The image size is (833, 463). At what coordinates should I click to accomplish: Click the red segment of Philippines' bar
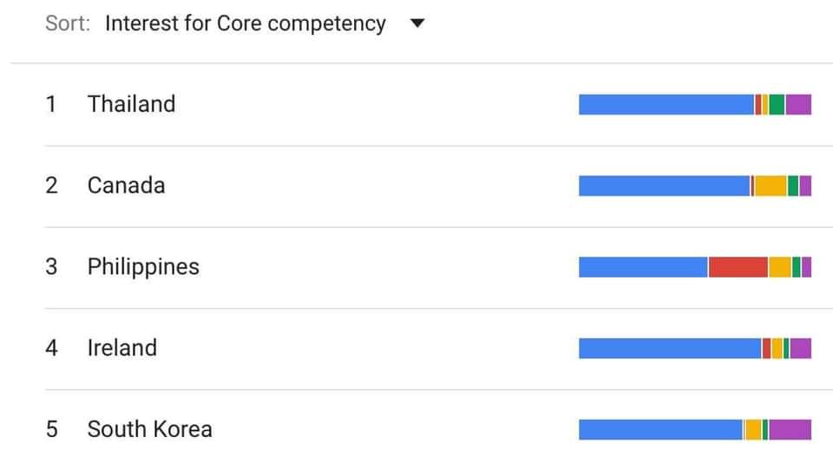pos(738,267)
